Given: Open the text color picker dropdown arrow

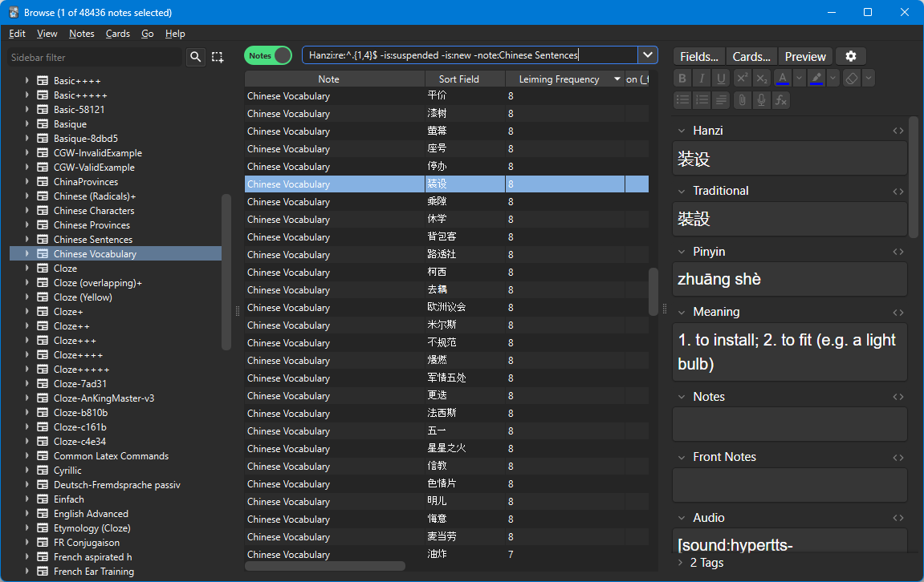Looking at the screenshot, I should click(799, 79).
